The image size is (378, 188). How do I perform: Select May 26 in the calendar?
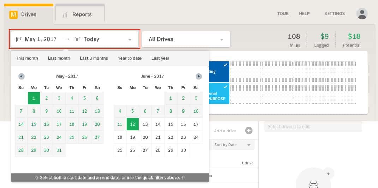[x=85, y=137]
